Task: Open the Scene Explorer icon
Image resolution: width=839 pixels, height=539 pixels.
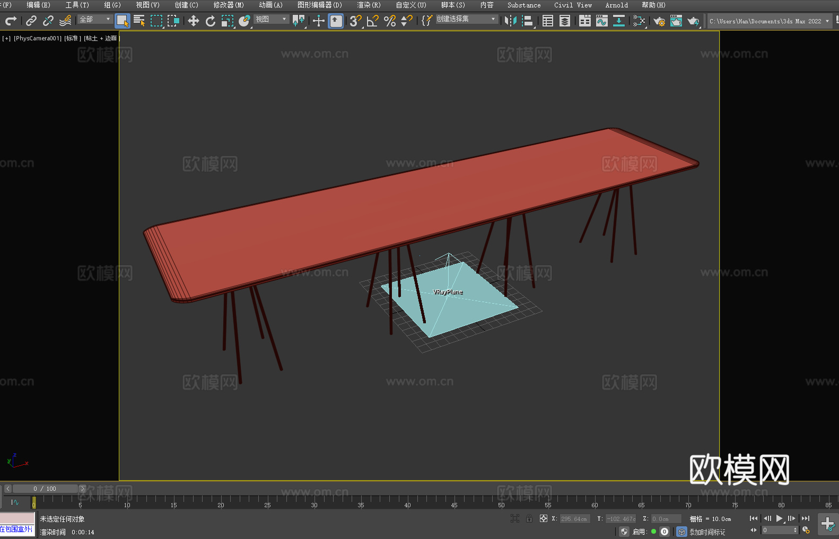Action: click(x=548, y=21)
